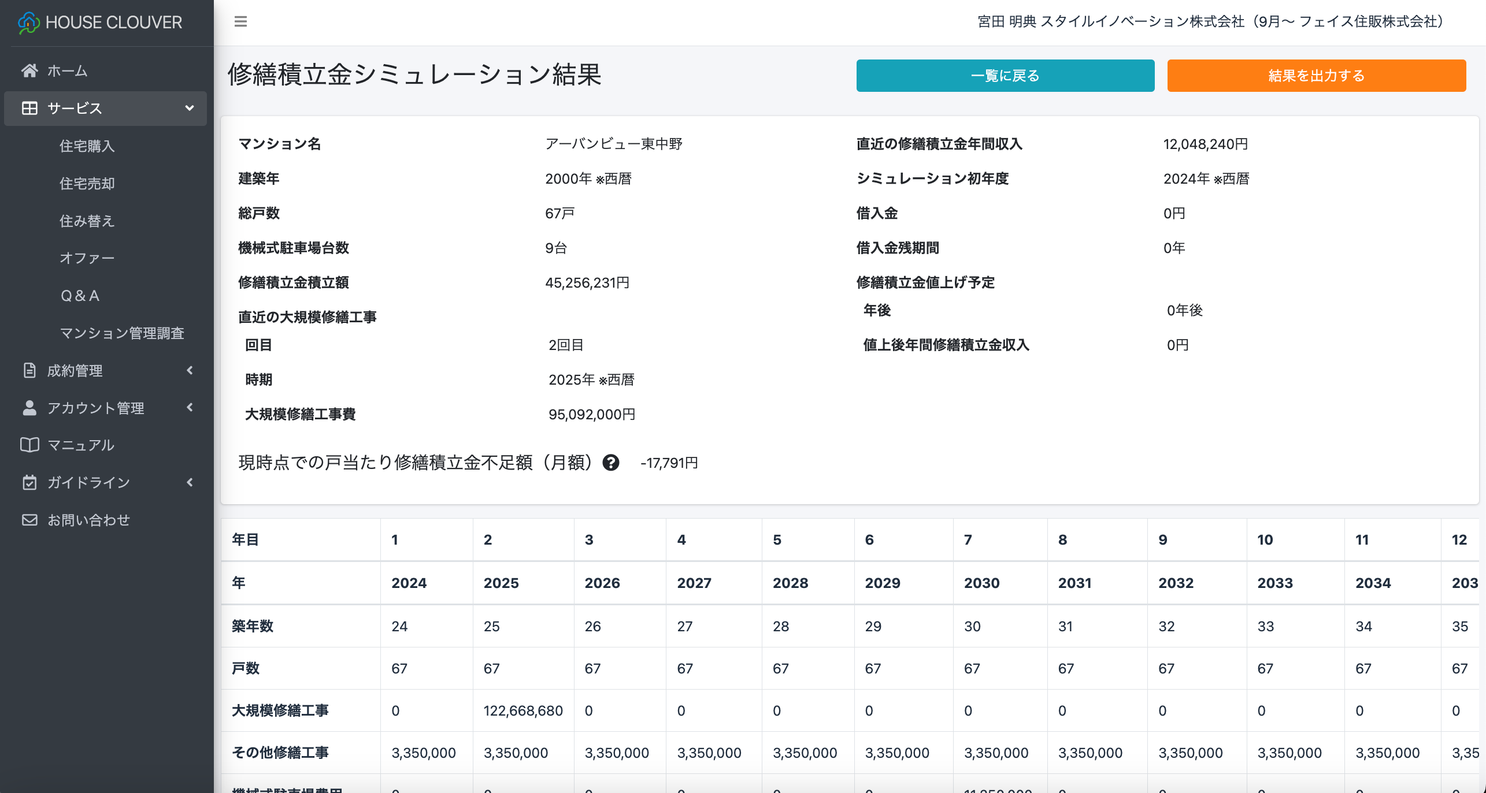
Task: Click the hamburger menu icon
Action: coord(240,22)
